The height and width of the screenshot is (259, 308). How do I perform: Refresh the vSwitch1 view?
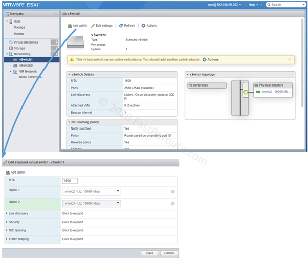127,26
